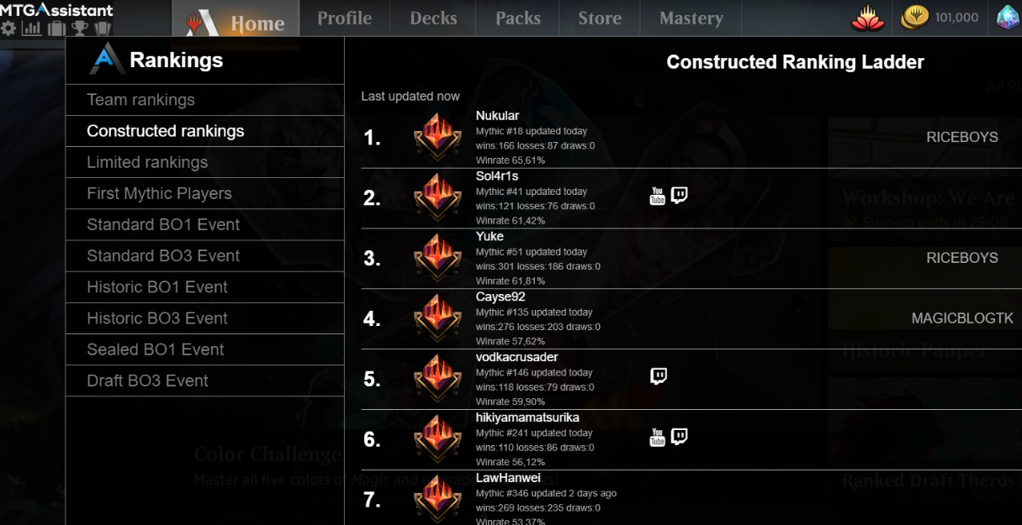1022x525 pixels.
Task: Click the gems crystal icon
Action: [1008, 18]
